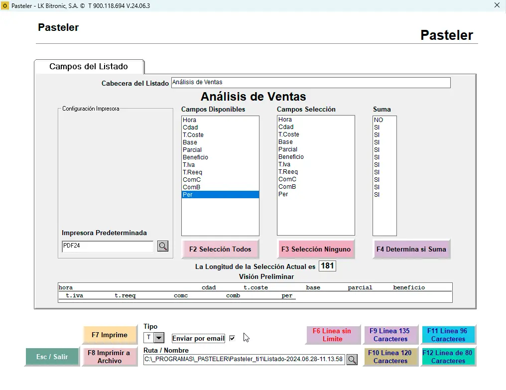Select Cdad in Campos Disponibles list
The height and width of the screenshot is (390, 506).
[220, 127]
